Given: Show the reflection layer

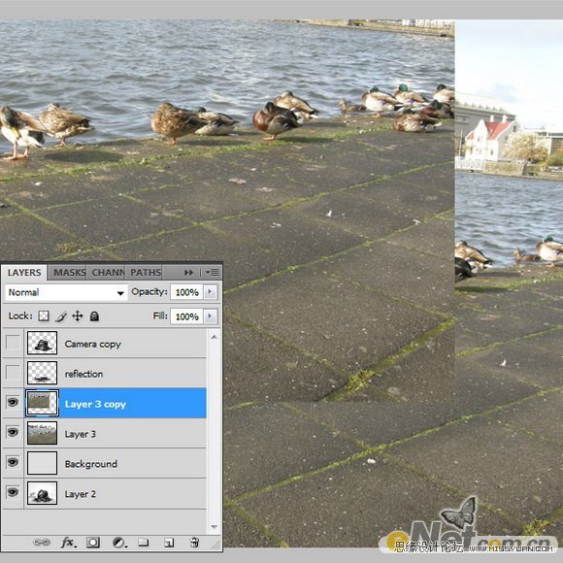Looking at the screenshot, I should (13, 373).
